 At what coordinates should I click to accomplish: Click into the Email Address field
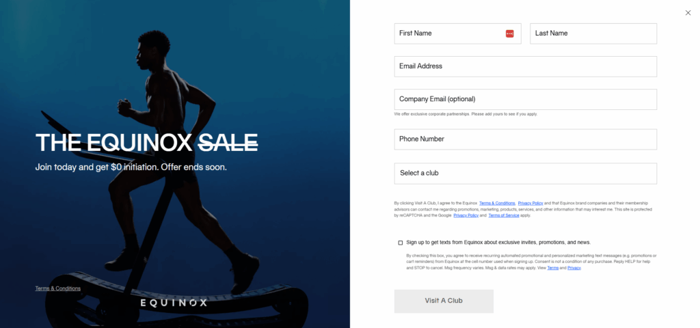pyautogui.click(x=526, y=66)
